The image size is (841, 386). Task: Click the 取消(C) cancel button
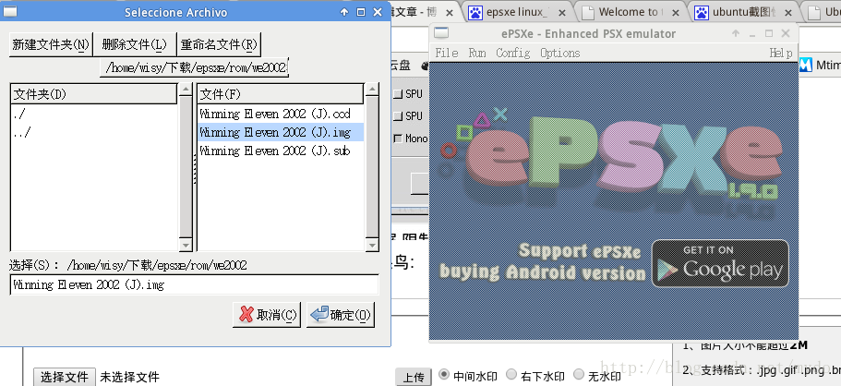coord(267,315)
